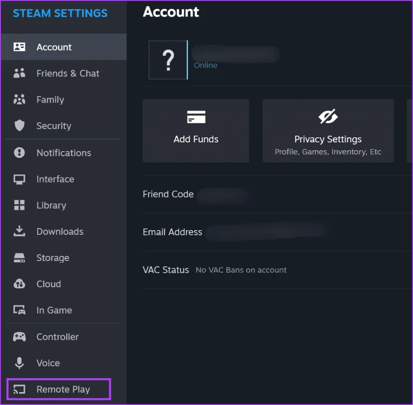Click the Family group icon
Image resolution: width=413 pixels, height=405 pixels.
pos(19,100)
